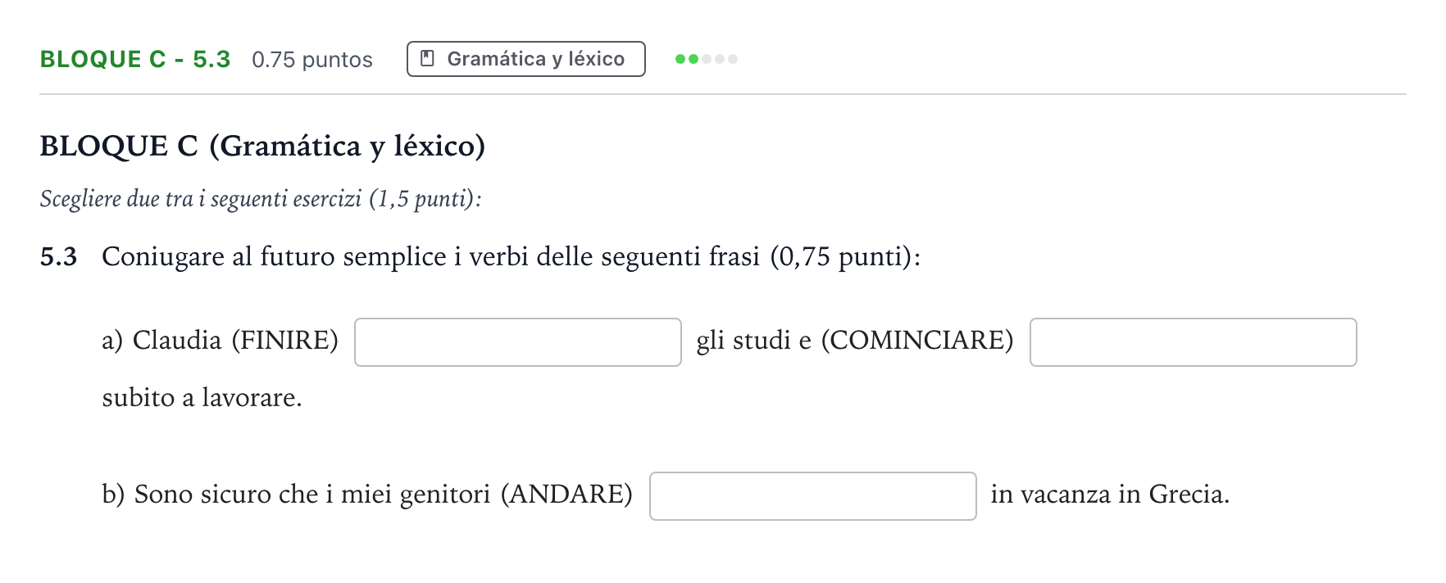The image size is (1446, 583).
Task: Click the italic Scegliere due instruction text
Action: coord(261,199)
